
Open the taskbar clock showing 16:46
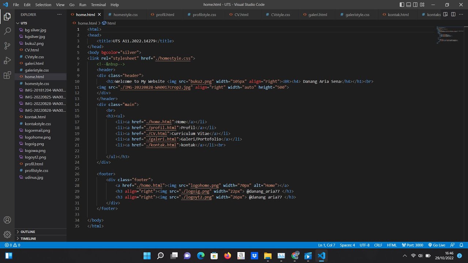(444, 256)
